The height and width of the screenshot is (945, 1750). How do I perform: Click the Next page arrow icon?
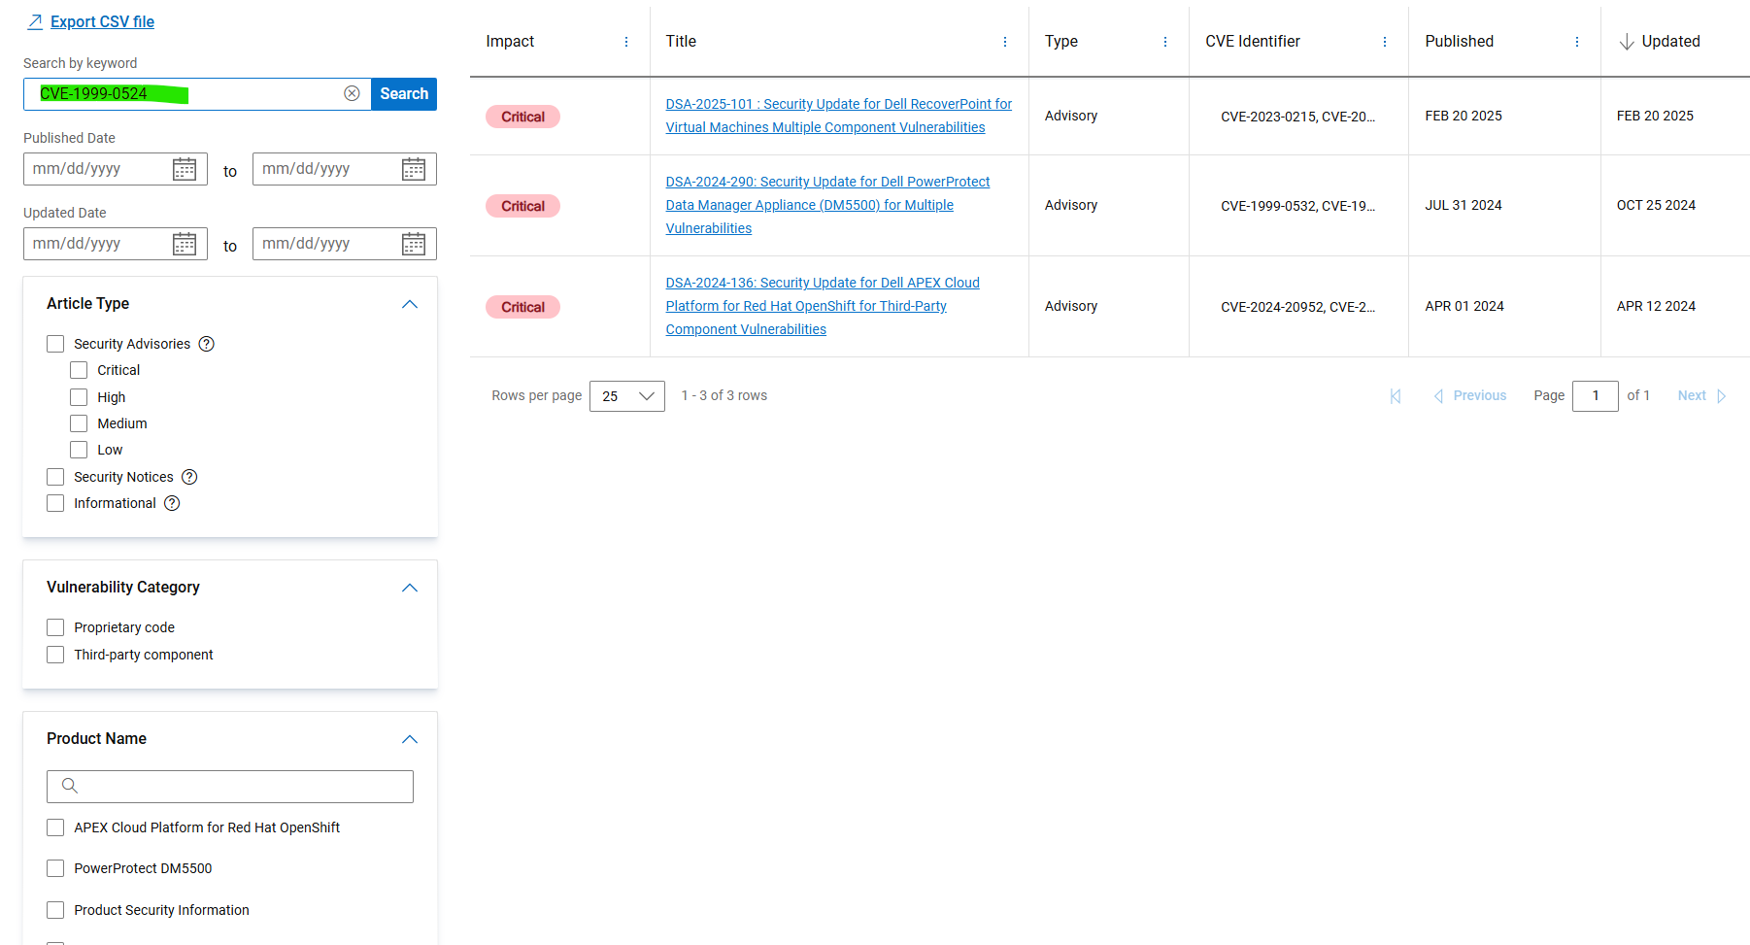[x=1721, y=396]
